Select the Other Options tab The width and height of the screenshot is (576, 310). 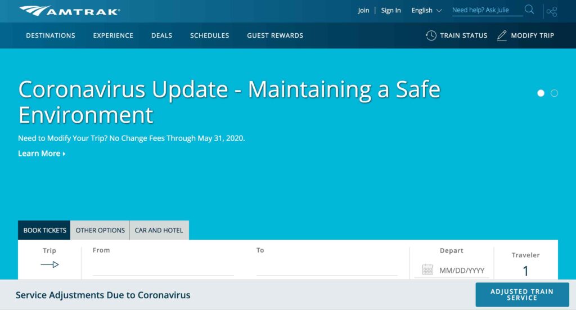pyautogui.click(x=100, y=230)
